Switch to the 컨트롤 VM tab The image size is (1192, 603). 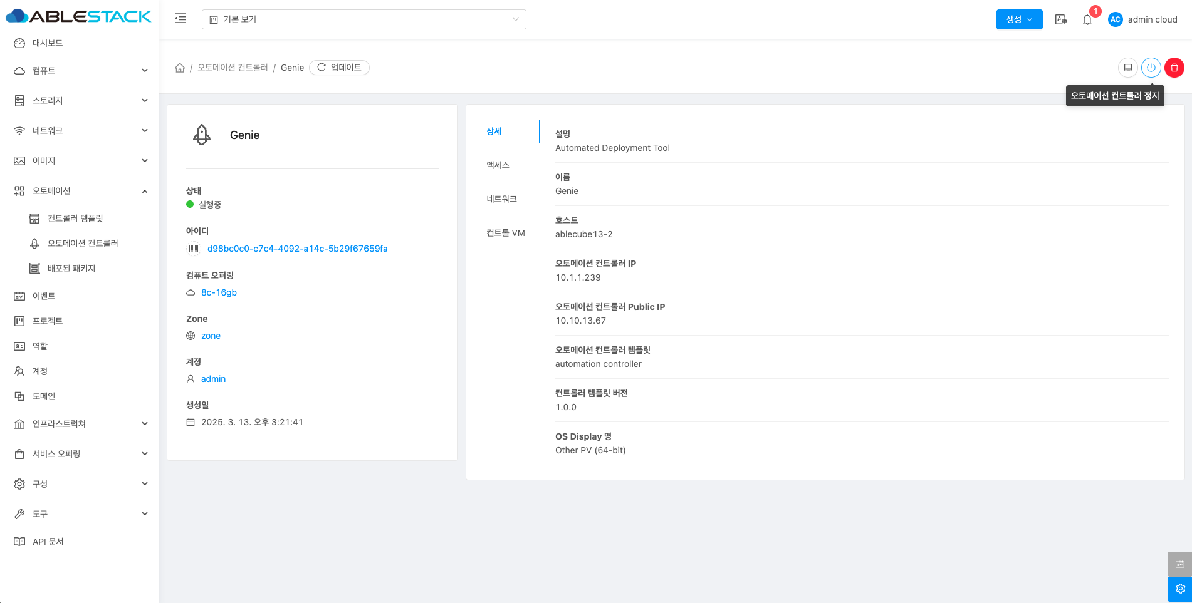505,233
